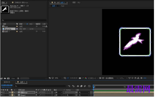Select the 合成 1 timeline tab

pos(23,82)
